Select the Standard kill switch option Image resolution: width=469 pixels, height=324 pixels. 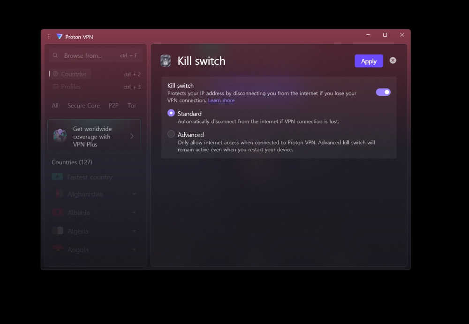171,113
